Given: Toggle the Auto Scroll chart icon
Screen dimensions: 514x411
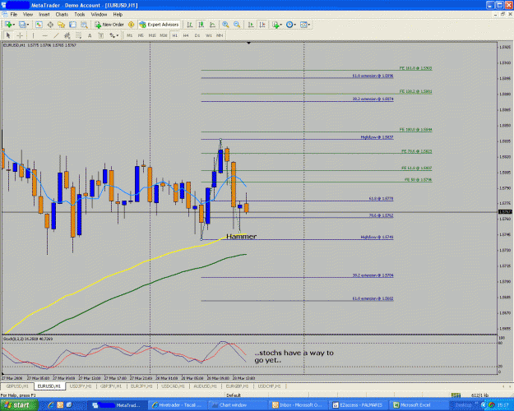Looking at the screenshot, I should click(x=251, y=25).
